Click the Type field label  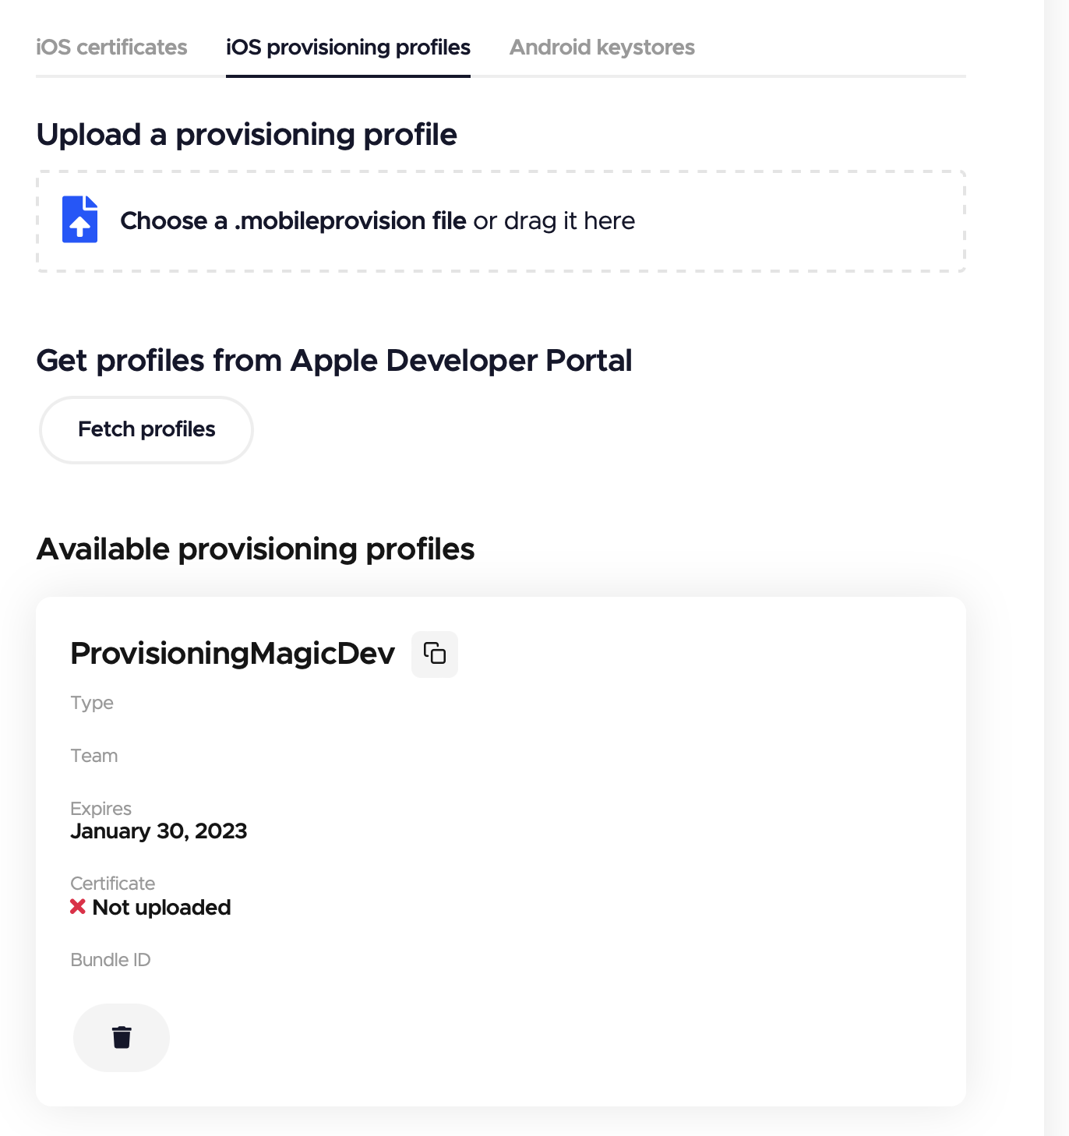pyautogui.click(x=92, y=704)
